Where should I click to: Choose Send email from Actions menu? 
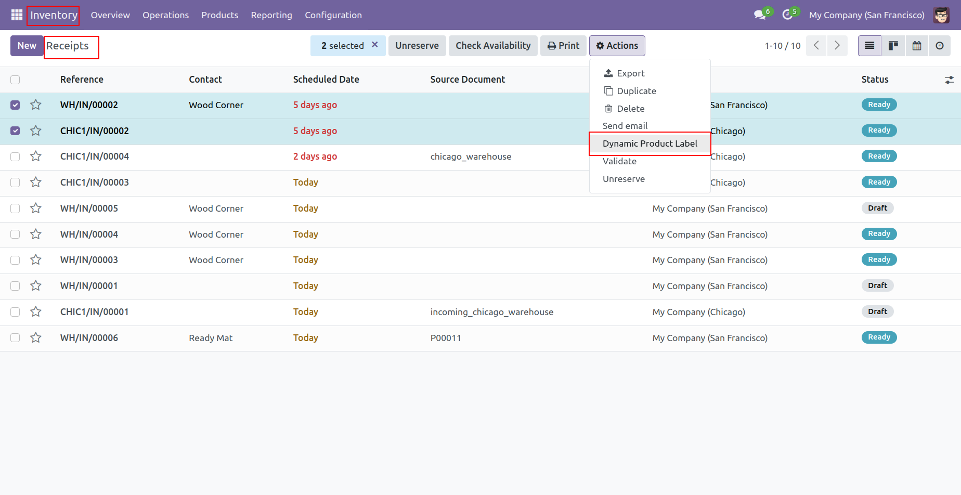tap(650, 126)
